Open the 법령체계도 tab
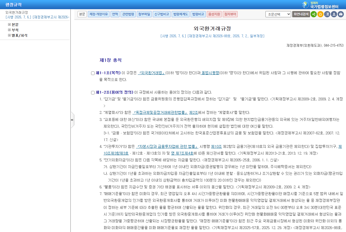 point(181,14)
